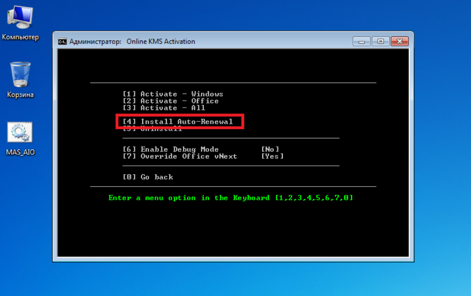Viewport: 471px width, 296px height.
Task: Select the MAS_AIO script file icon
Action: [20, 132]
